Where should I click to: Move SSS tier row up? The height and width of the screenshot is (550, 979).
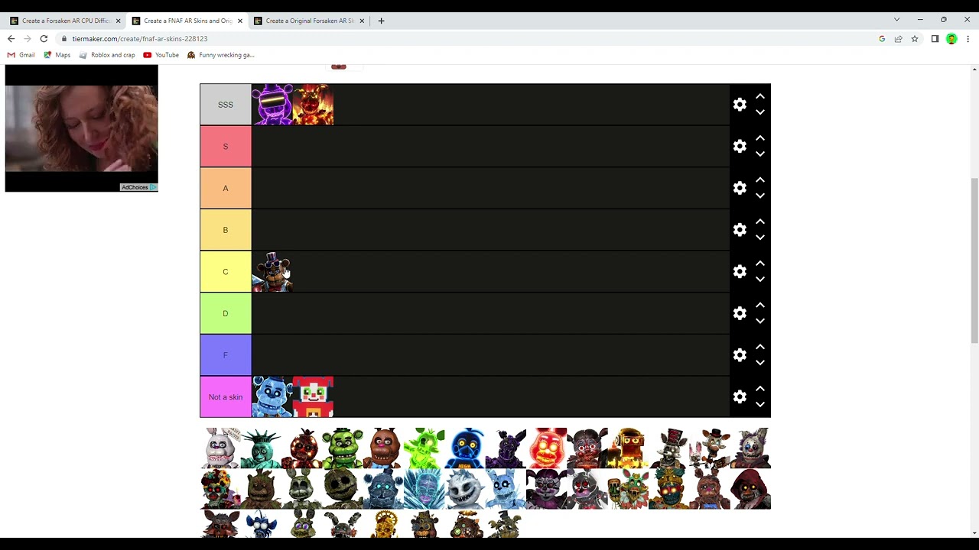(760, 96)
